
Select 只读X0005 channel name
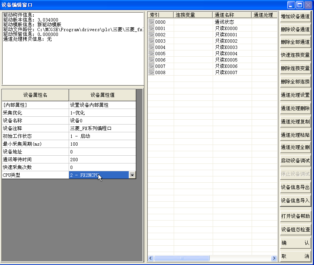[226, 60]
